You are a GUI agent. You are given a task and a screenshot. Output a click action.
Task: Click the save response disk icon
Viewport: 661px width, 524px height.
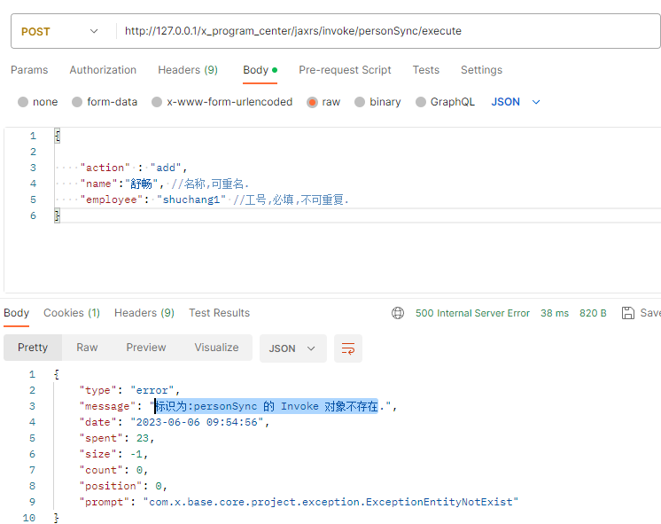click(628, 313)
